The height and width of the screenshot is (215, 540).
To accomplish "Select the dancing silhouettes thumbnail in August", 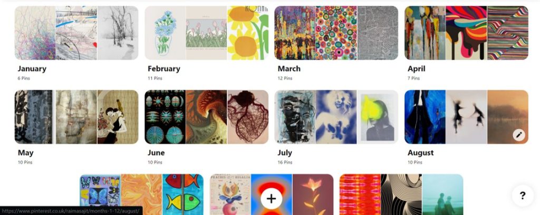I will click(466, 117).
